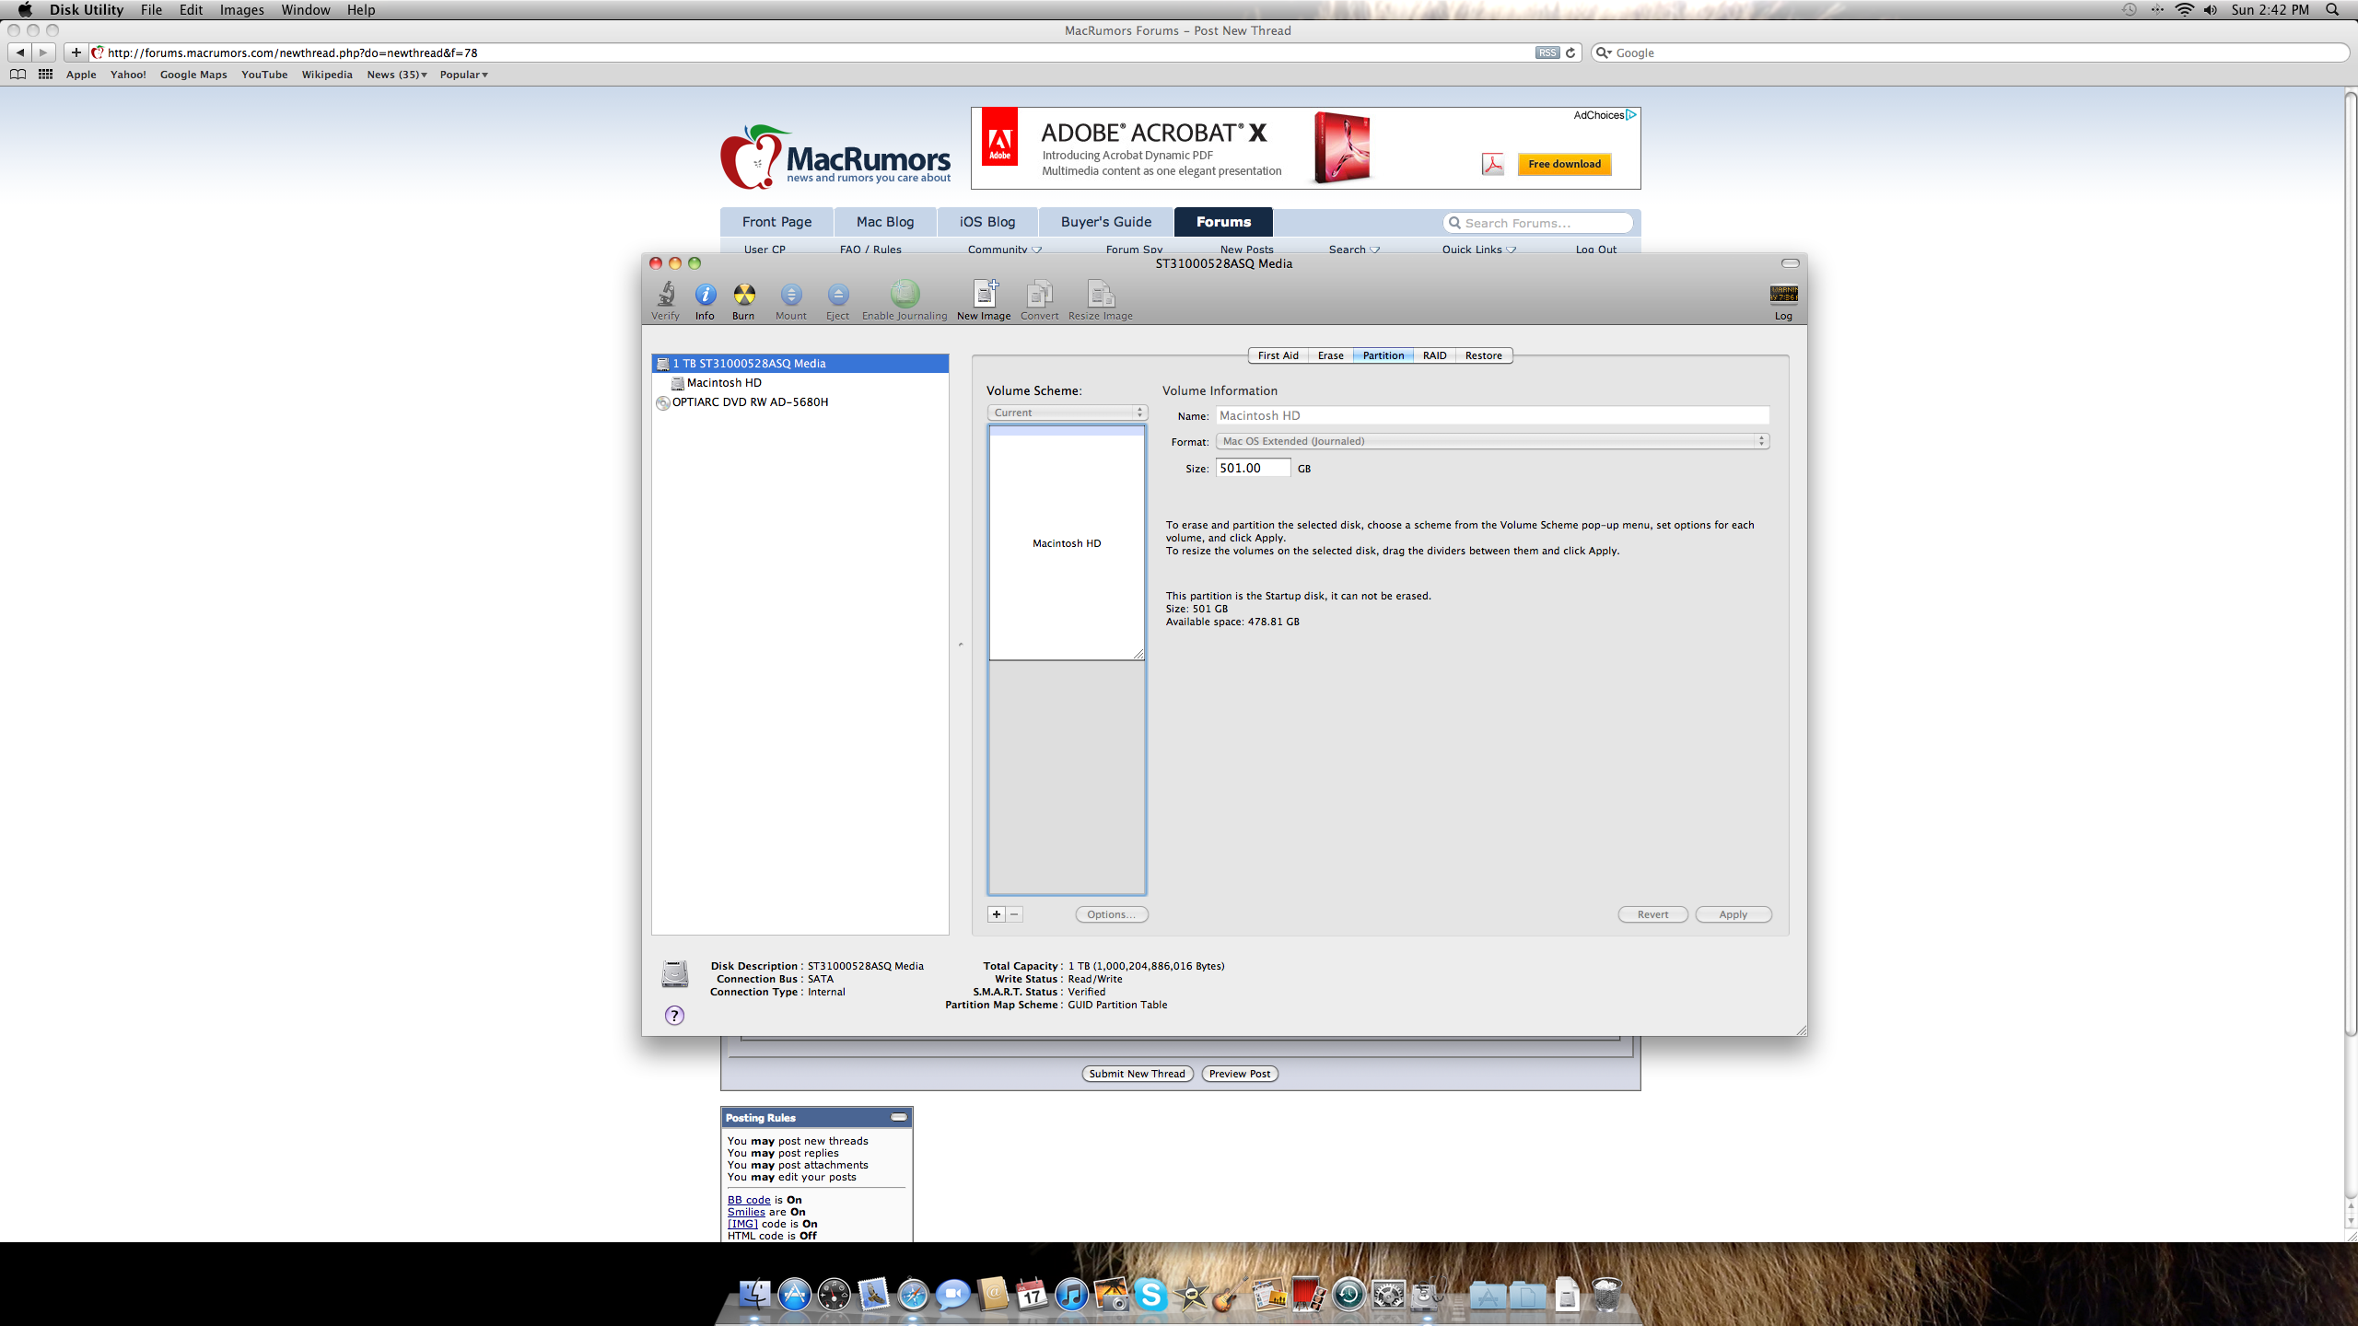
Task: Click Free download in Adobe ad
Action: pos(1564,164)
